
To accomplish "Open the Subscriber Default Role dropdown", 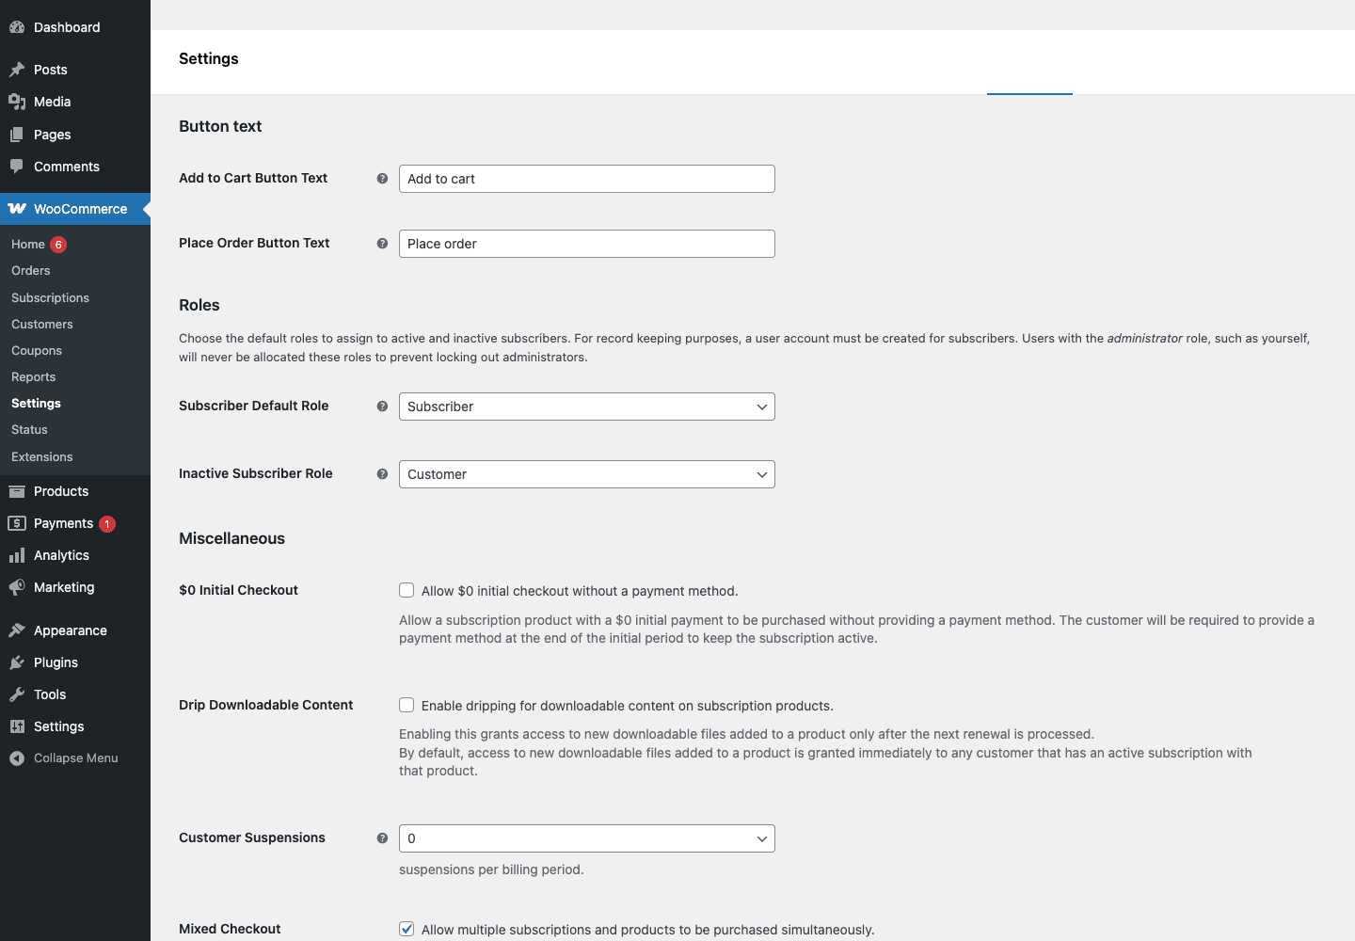I will click(587, 407).
